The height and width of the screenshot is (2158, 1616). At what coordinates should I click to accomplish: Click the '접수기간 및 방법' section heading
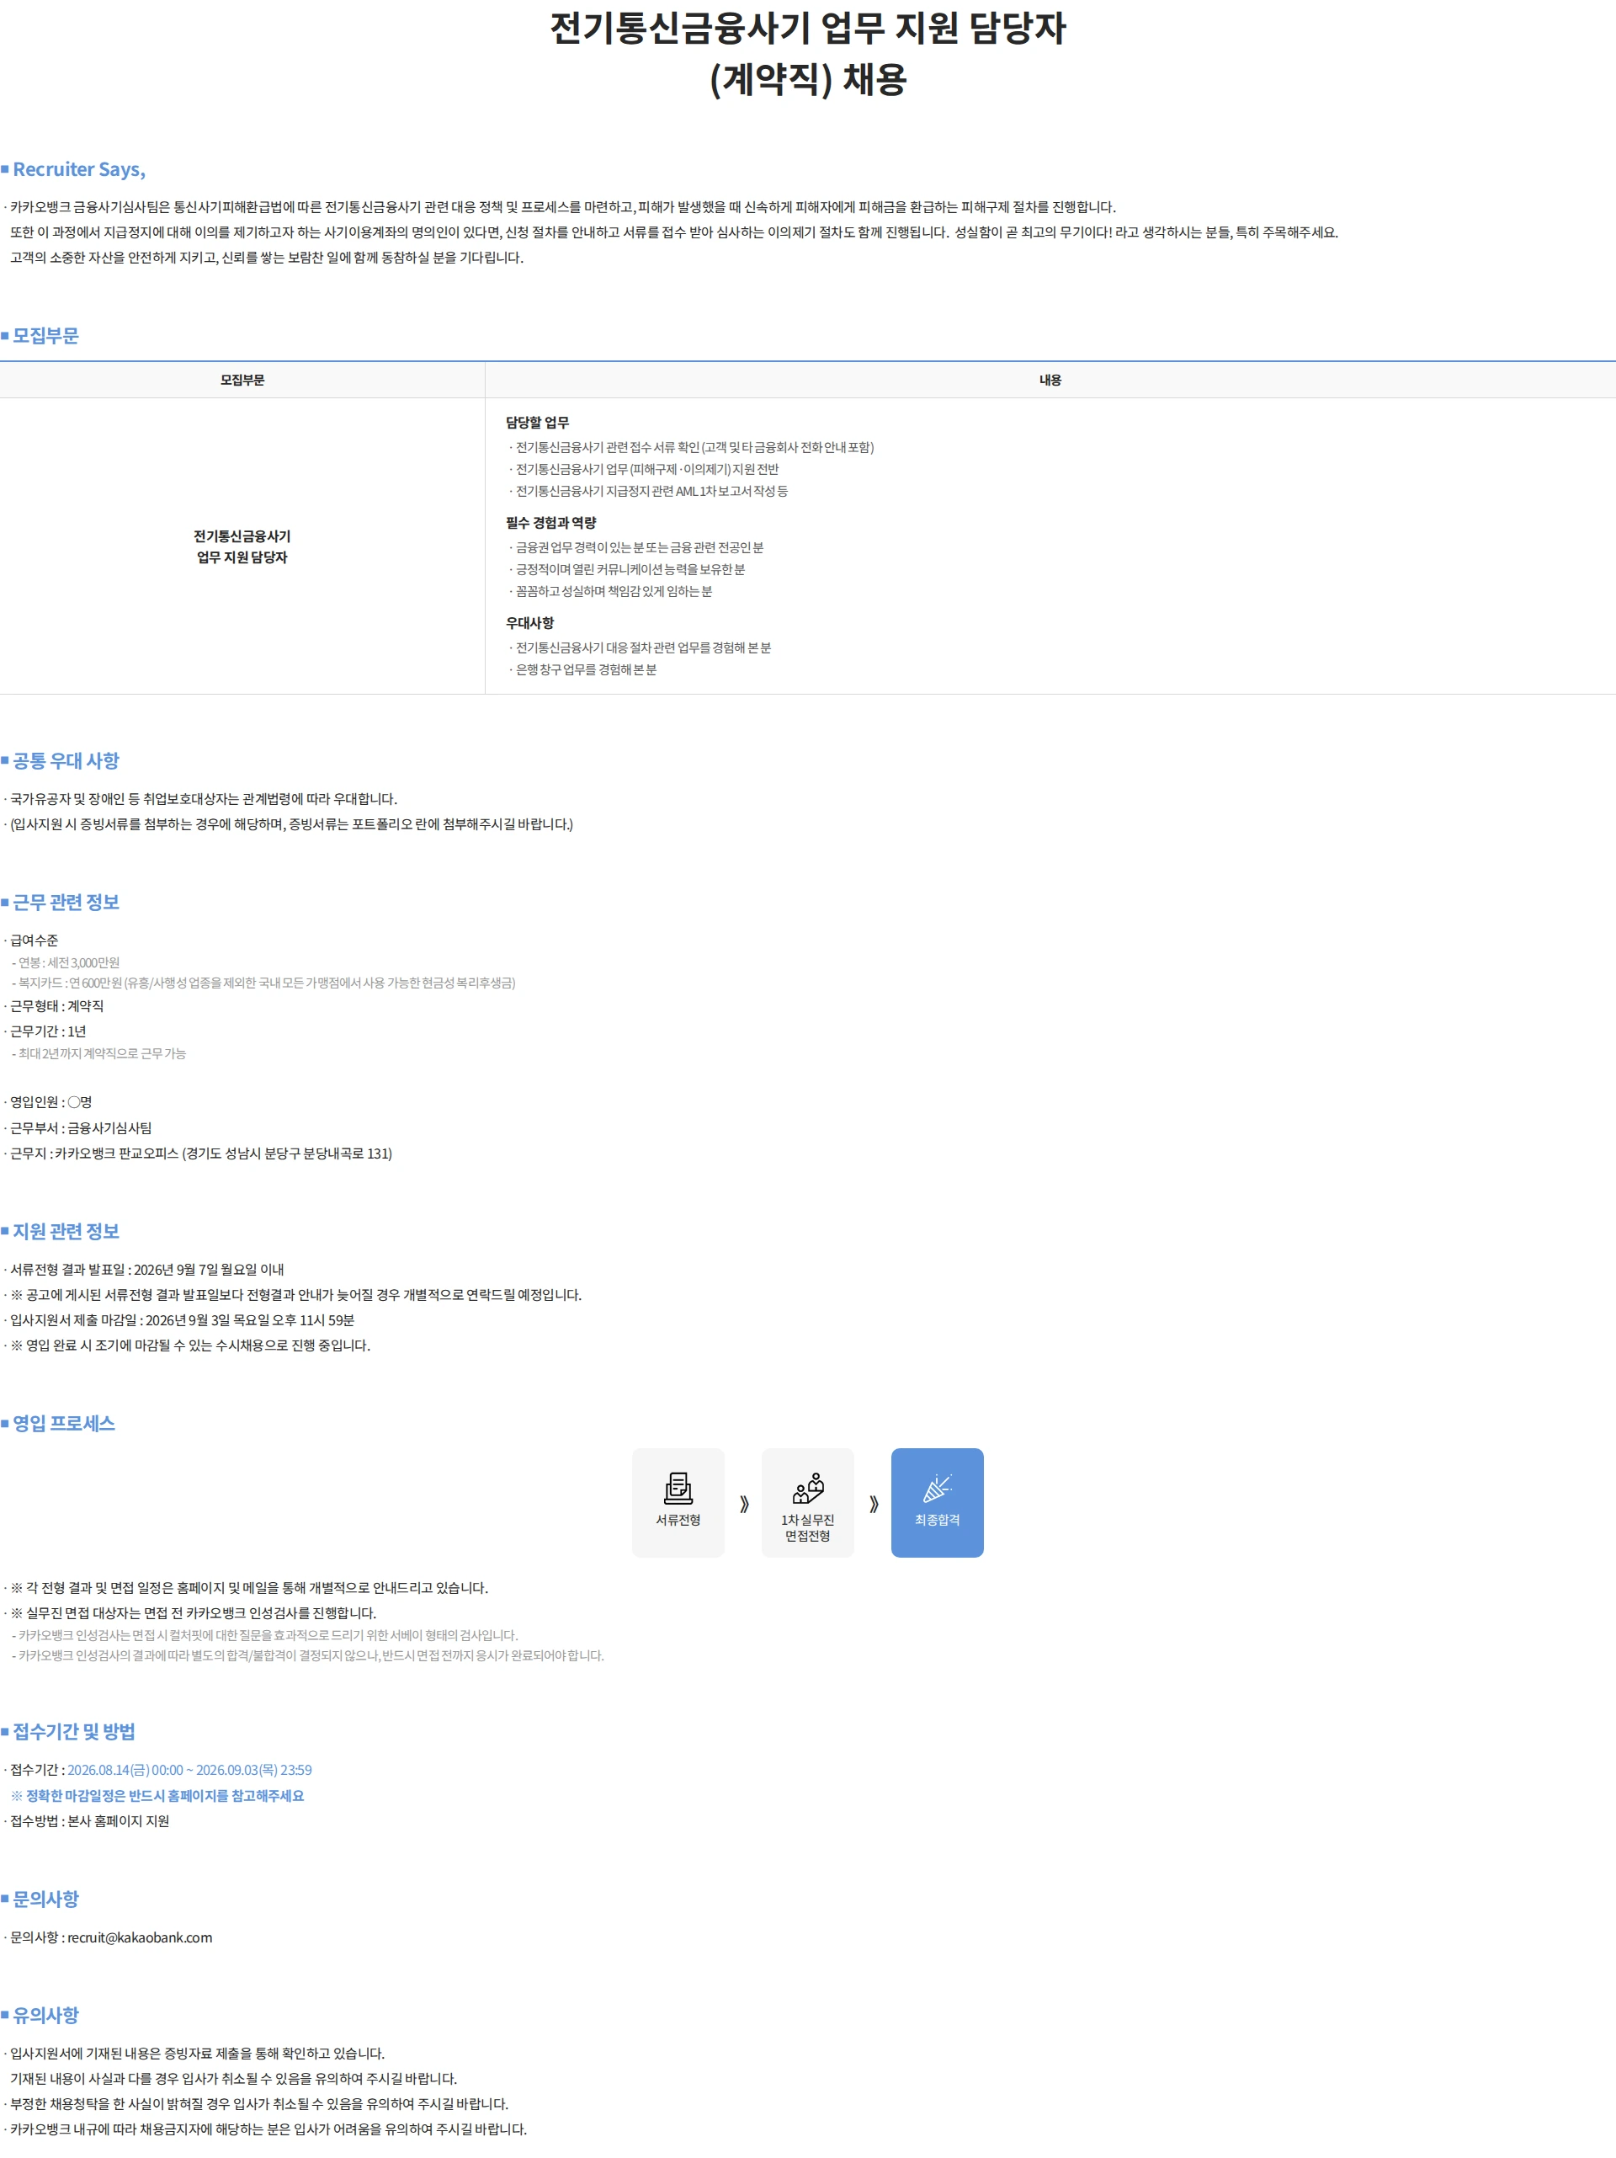(x=74, y=1732)
